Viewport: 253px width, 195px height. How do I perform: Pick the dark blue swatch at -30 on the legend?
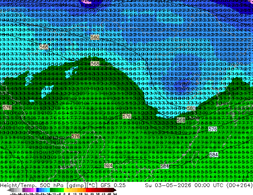38,190
